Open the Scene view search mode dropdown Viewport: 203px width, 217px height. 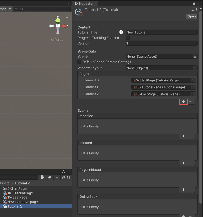[x=17, y=9]
